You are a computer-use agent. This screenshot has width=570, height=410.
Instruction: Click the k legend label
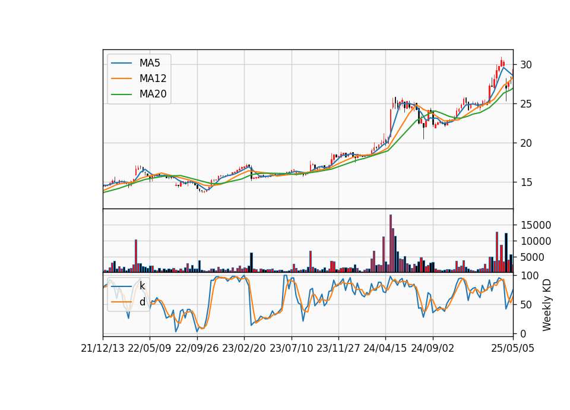[x=142, y=286]
